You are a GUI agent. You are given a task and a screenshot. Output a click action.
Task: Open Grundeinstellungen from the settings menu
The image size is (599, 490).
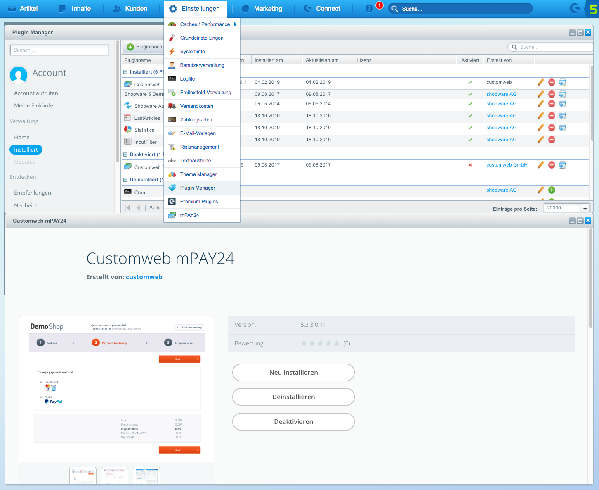tap(202, 38)
